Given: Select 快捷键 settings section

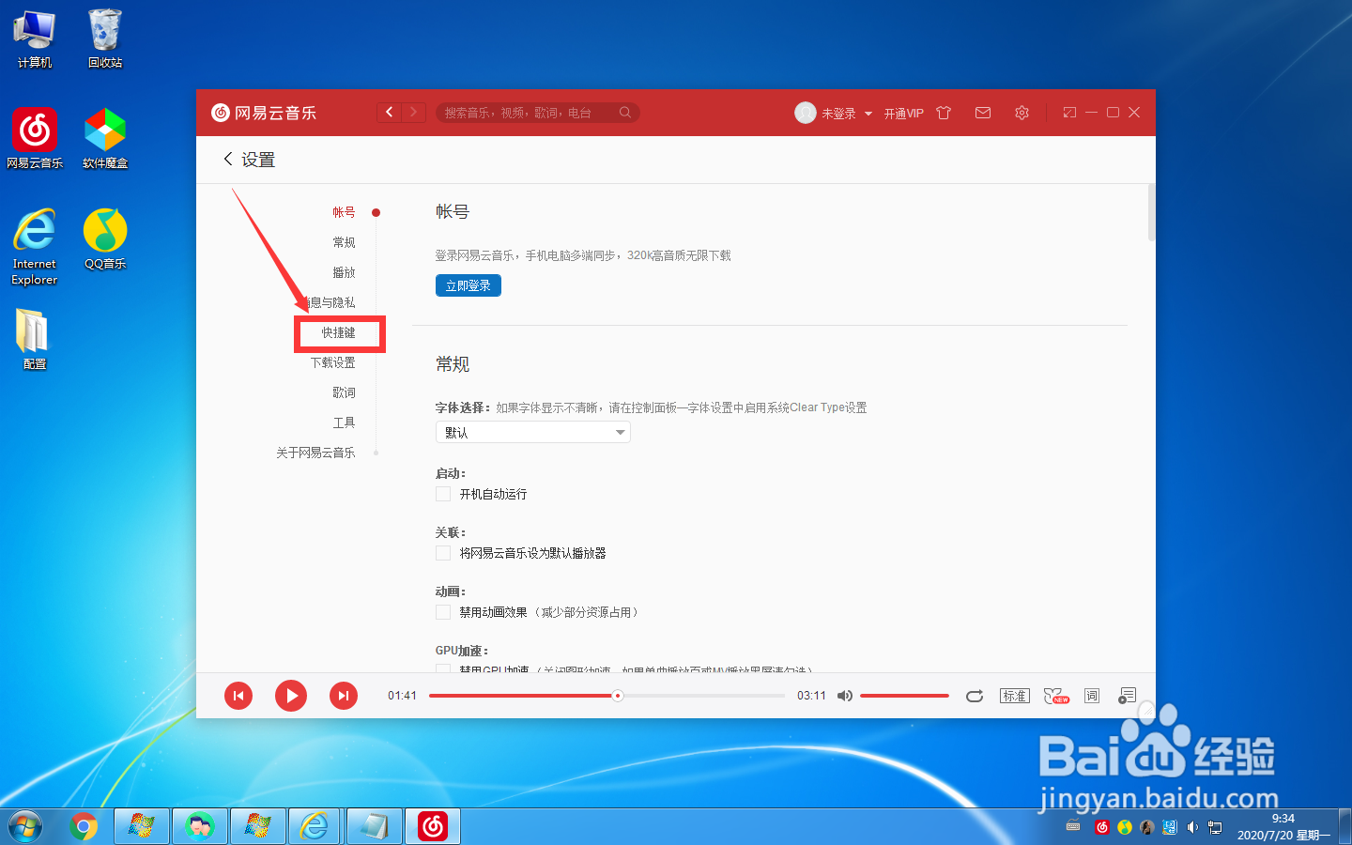Looking at the screenshot, I should click(x=338, y=332).
